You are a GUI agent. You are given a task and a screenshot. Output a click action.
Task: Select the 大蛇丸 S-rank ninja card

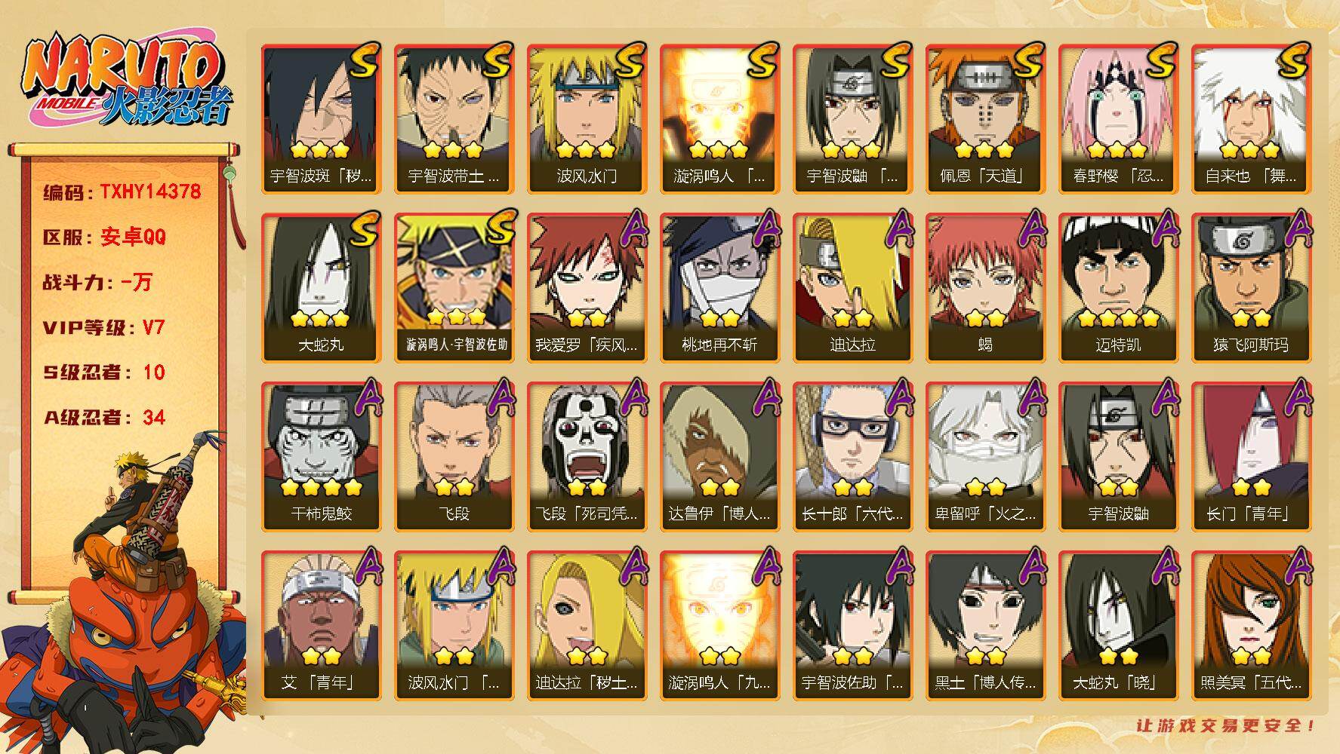321,287
